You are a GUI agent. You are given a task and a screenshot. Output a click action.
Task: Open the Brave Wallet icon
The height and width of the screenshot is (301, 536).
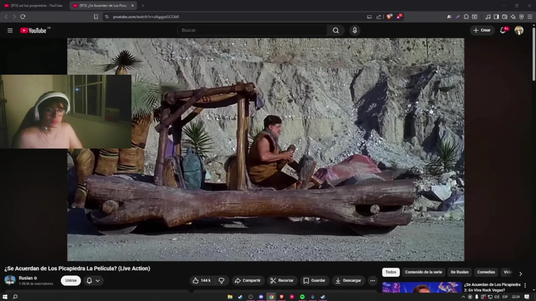pyautogui.click(x=505, y=17)
